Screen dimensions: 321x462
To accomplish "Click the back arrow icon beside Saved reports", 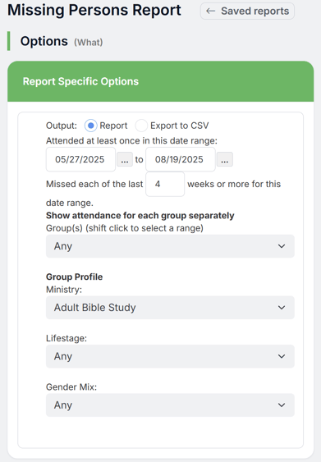I will pos(210,11).
